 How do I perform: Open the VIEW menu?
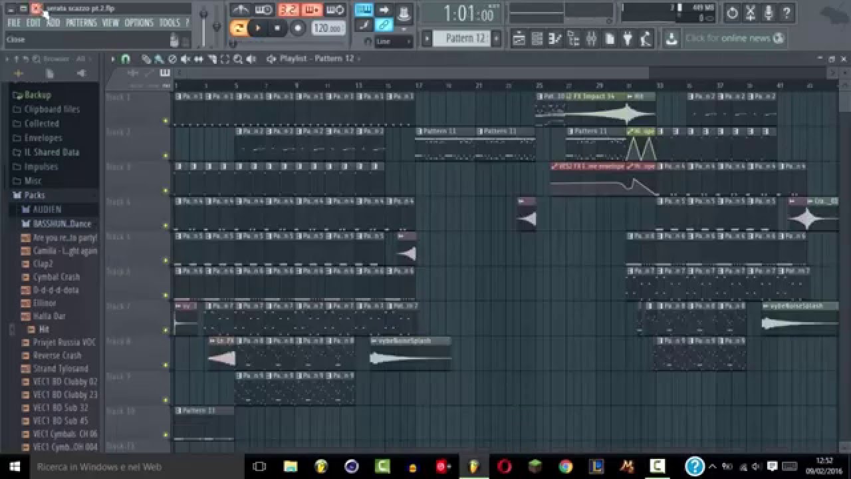111,23
